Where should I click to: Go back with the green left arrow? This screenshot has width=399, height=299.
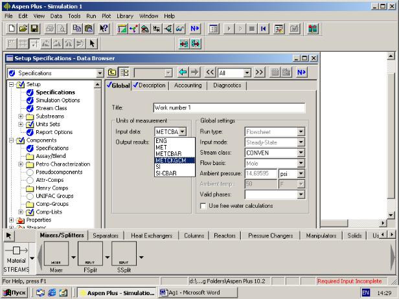pos(183,73)
